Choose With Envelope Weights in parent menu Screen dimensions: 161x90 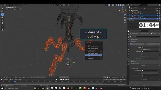[x=94, y=53]
